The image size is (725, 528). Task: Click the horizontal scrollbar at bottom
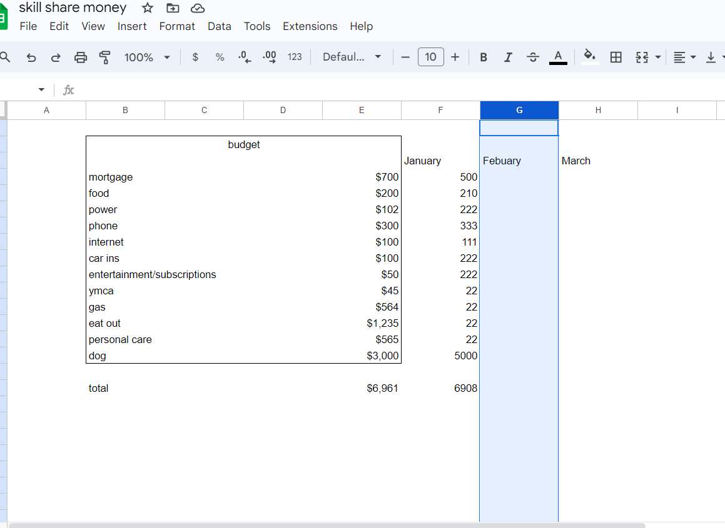[327, 526]
